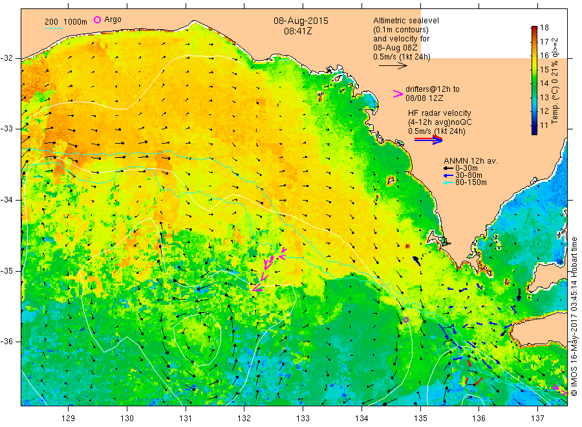Image resolution: width=582 pixels, height=427 pixels.
Task: Click the '(0.1m contours)' text
Action: 401,30
